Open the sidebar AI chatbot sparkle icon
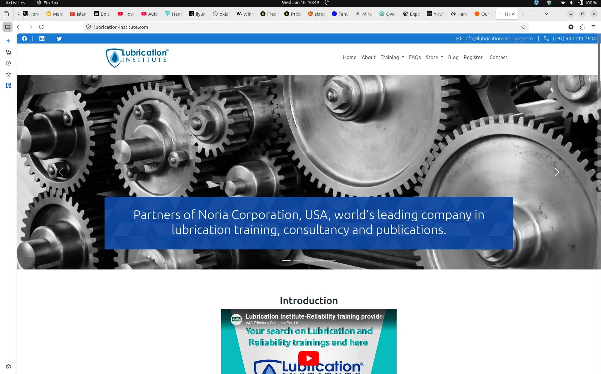 [x=8, y=41]
